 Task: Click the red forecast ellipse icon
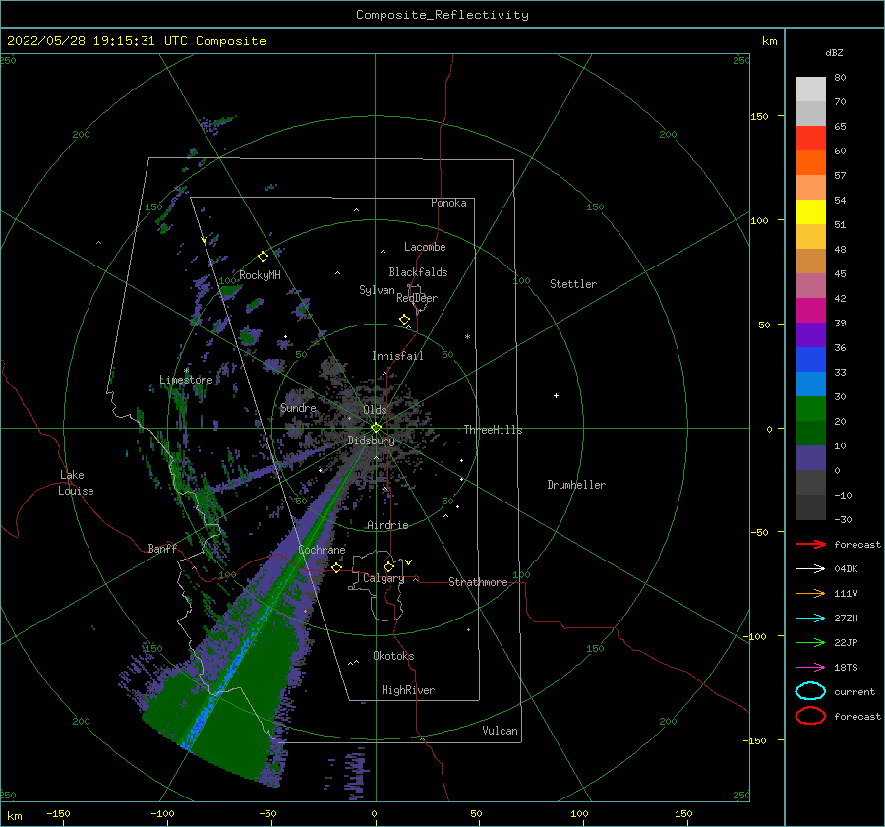pyautogui.click(x=810, y=716)
